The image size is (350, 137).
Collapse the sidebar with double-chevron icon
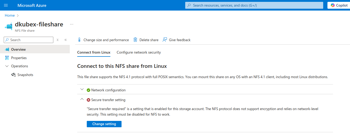66,40
